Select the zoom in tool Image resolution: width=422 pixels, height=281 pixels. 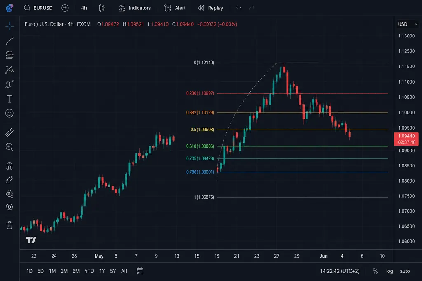[x=9, y=147]
